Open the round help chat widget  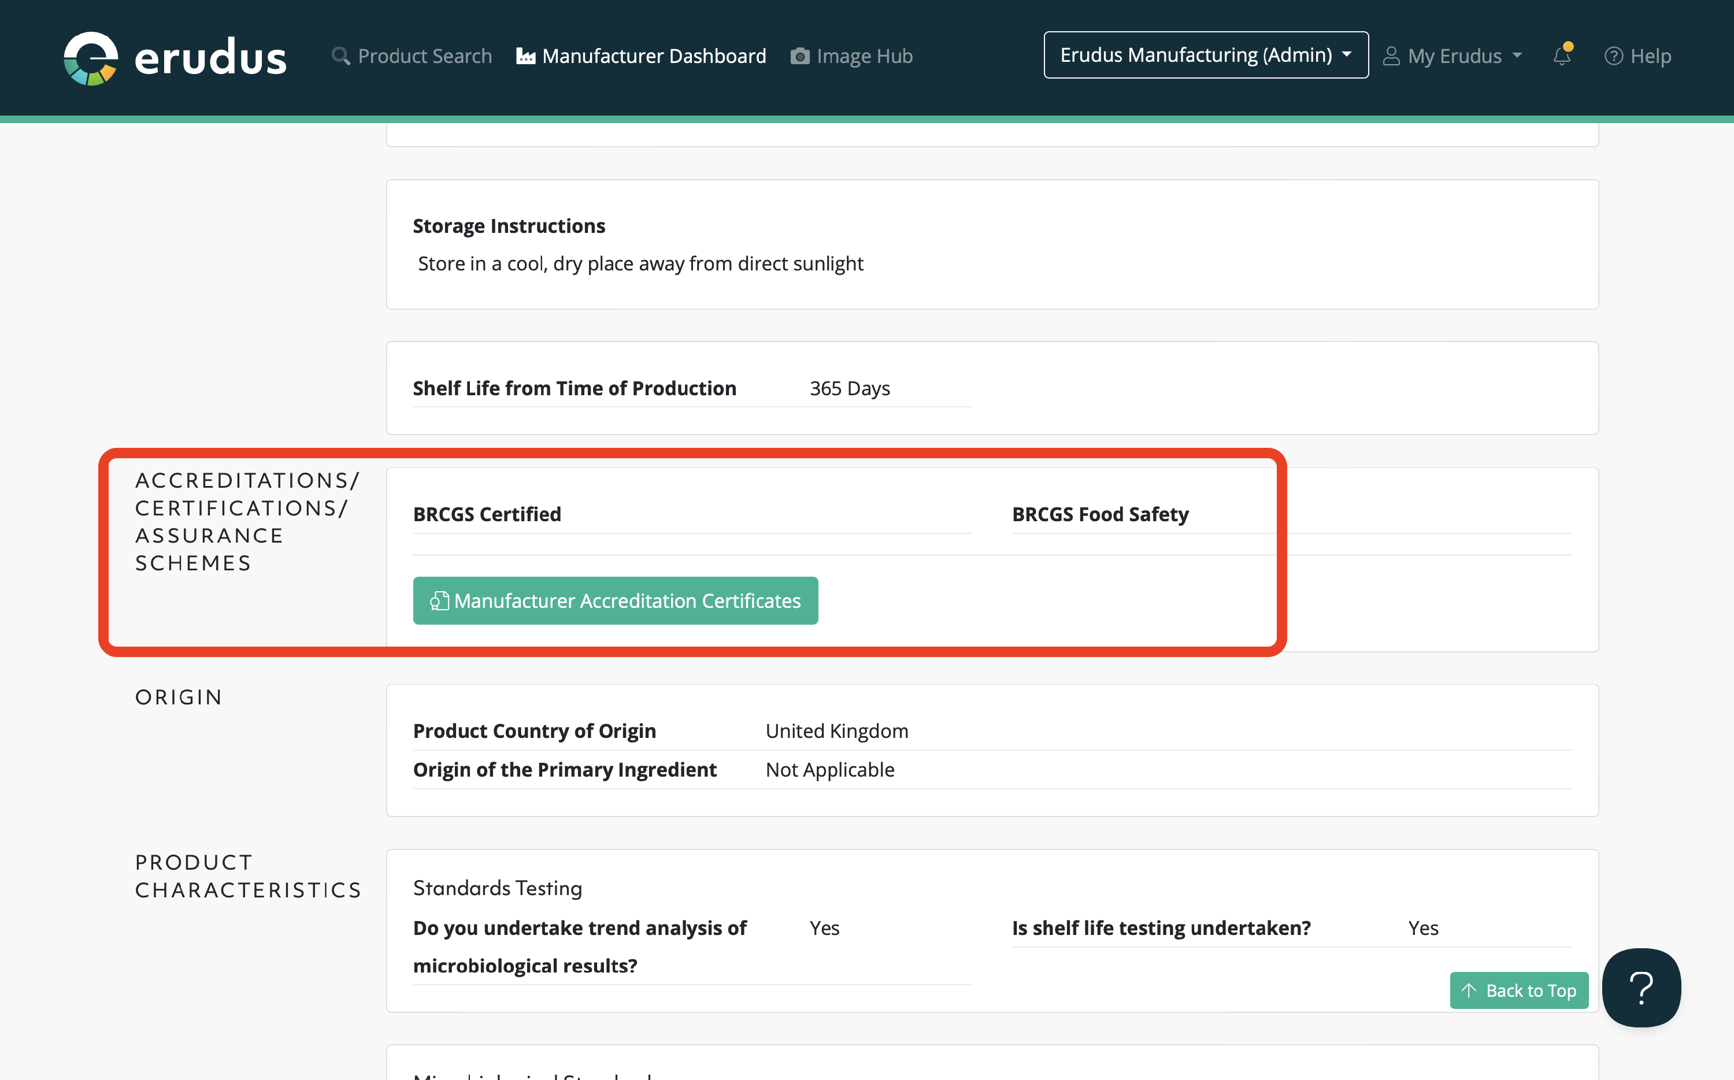(1641, 988)
